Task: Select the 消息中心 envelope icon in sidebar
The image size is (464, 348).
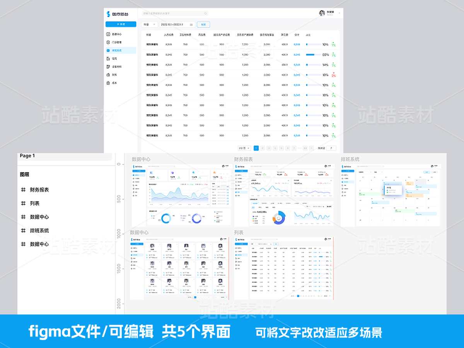Action: coord(108,34)
